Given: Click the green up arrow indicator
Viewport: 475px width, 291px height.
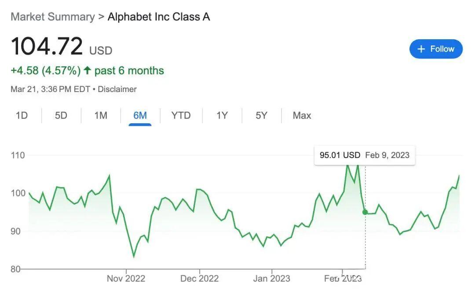Looking at the screenshot, I should 87,70.
